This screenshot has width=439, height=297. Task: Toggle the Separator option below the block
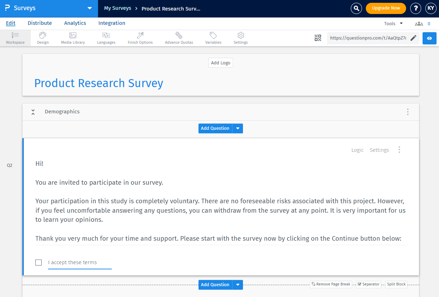[368, 284]
